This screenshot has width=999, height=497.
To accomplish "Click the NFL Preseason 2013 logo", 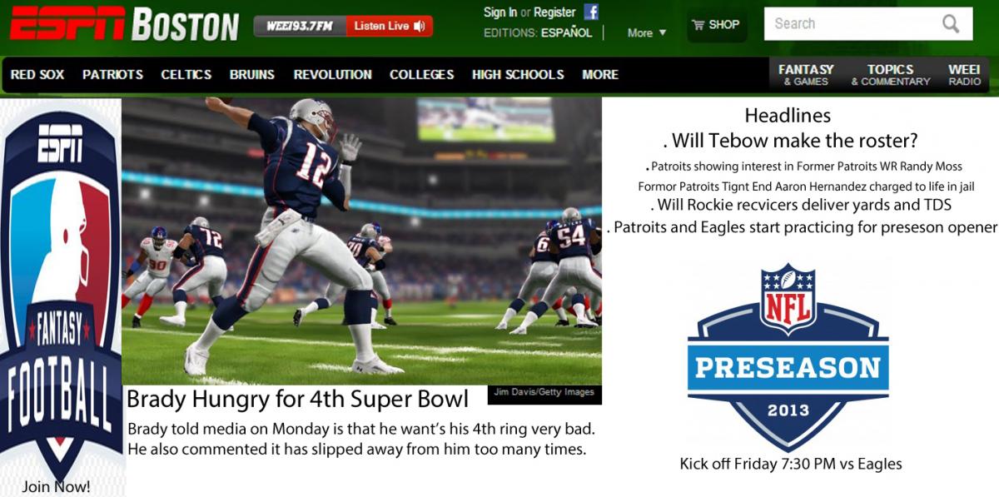I will pyautogui.click(x=788, y=356).
